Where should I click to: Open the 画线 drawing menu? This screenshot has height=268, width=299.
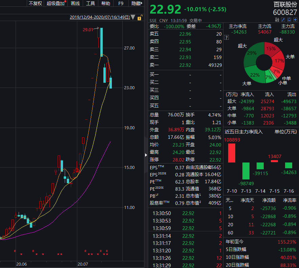(75, 3)
